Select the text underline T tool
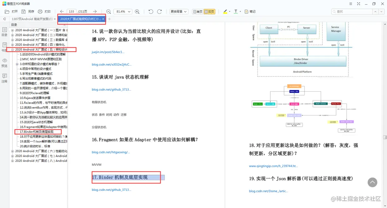 click(x=236, y=12)
